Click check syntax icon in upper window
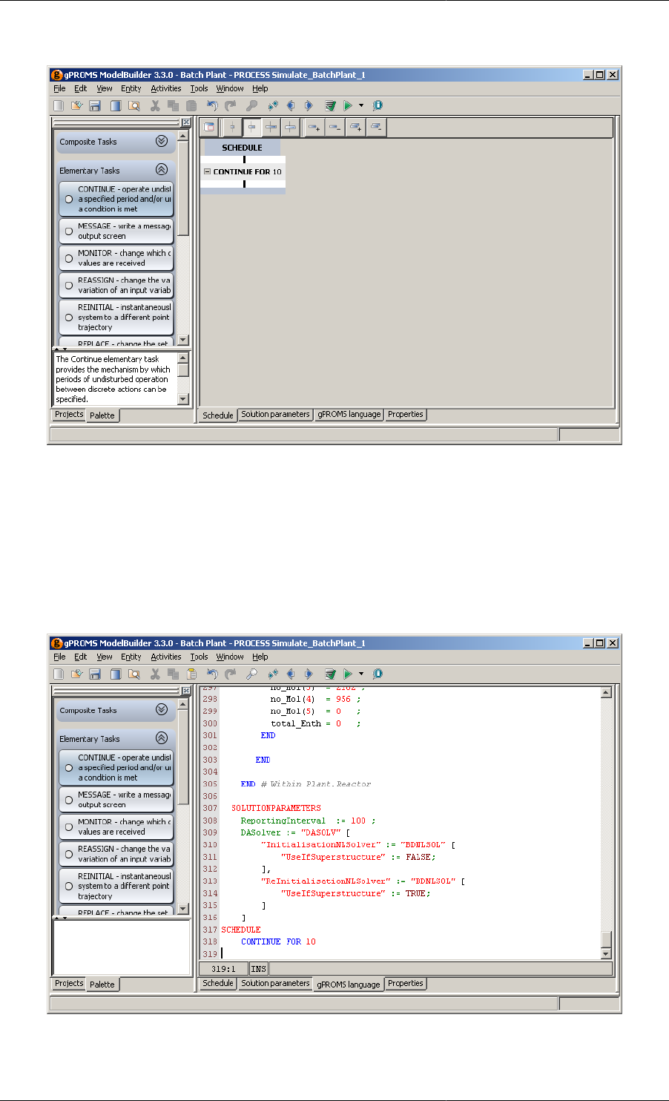 click(330, 106)
